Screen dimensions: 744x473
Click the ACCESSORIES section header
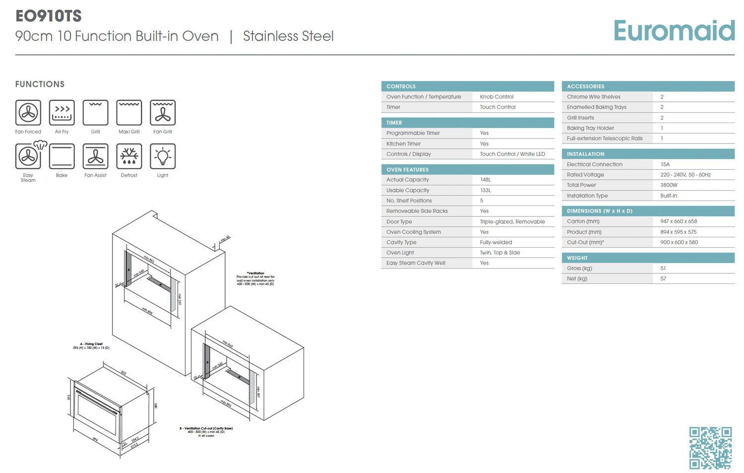(648, 86)
